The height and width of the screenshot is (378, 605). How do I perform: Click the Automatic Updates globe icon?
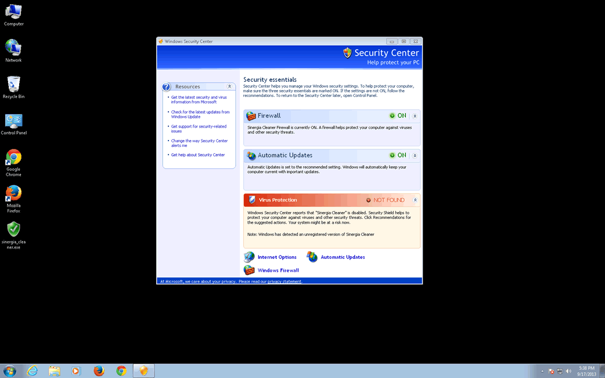coord(251,156)
